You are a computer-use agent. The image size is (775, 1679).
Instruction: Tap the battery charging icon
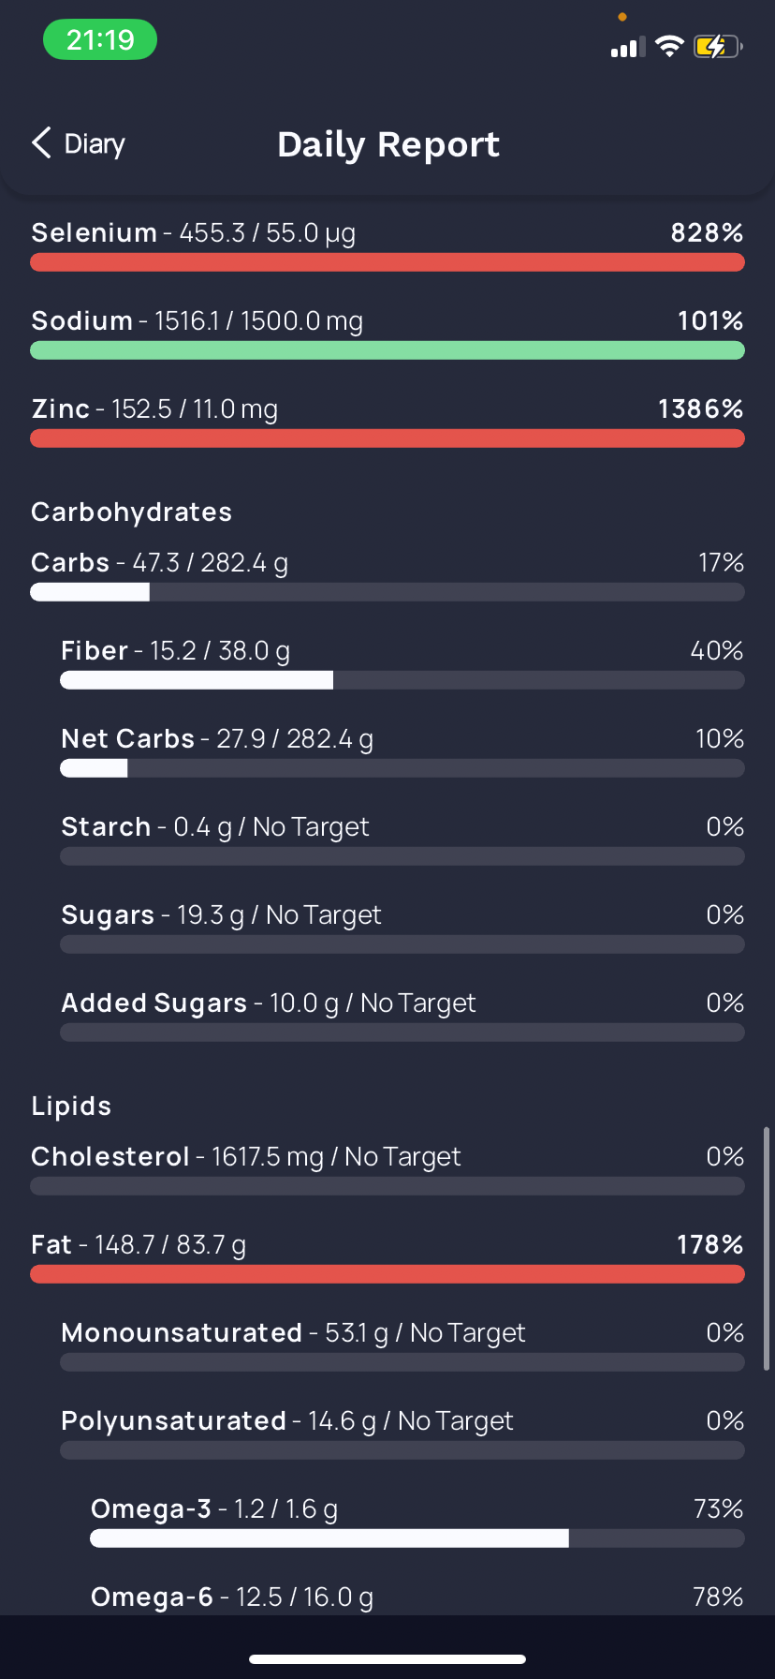(x=718, y=46)
